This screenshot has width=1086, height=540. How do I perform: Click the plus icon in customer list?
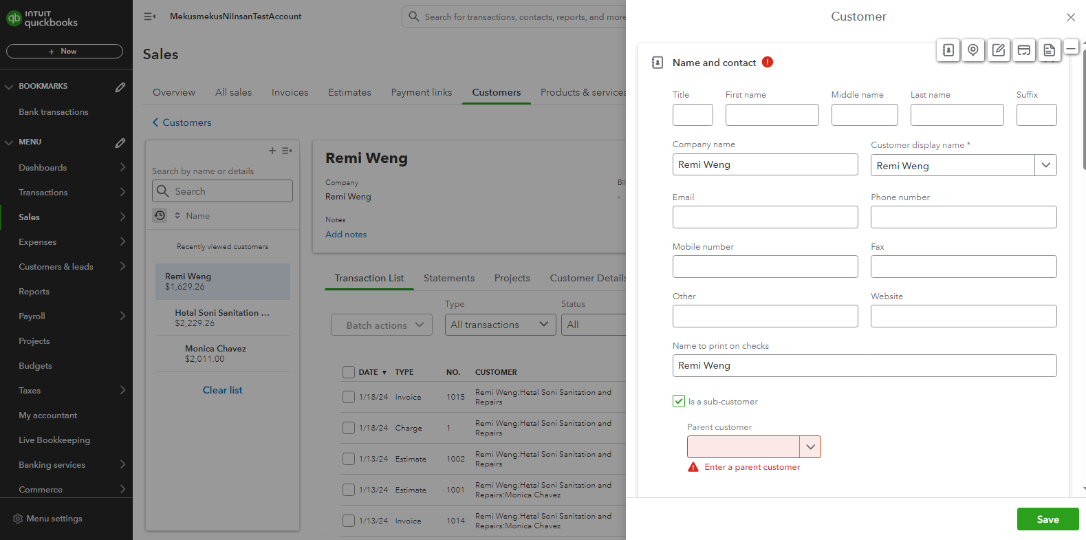[272, 151]
